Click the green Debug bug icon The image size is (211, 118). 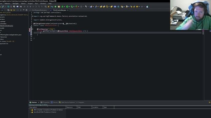(x=62, y=7)
